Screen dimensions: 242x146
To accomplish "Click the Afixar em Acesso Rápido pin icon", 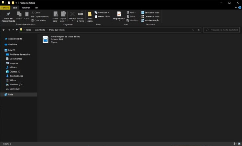I will point(8,14).
